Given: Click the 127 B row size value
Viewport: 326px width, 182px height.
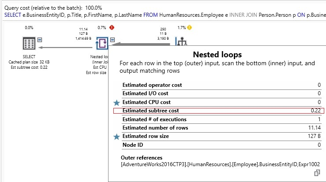Looking at the screenshot, I should coord(314,136).
